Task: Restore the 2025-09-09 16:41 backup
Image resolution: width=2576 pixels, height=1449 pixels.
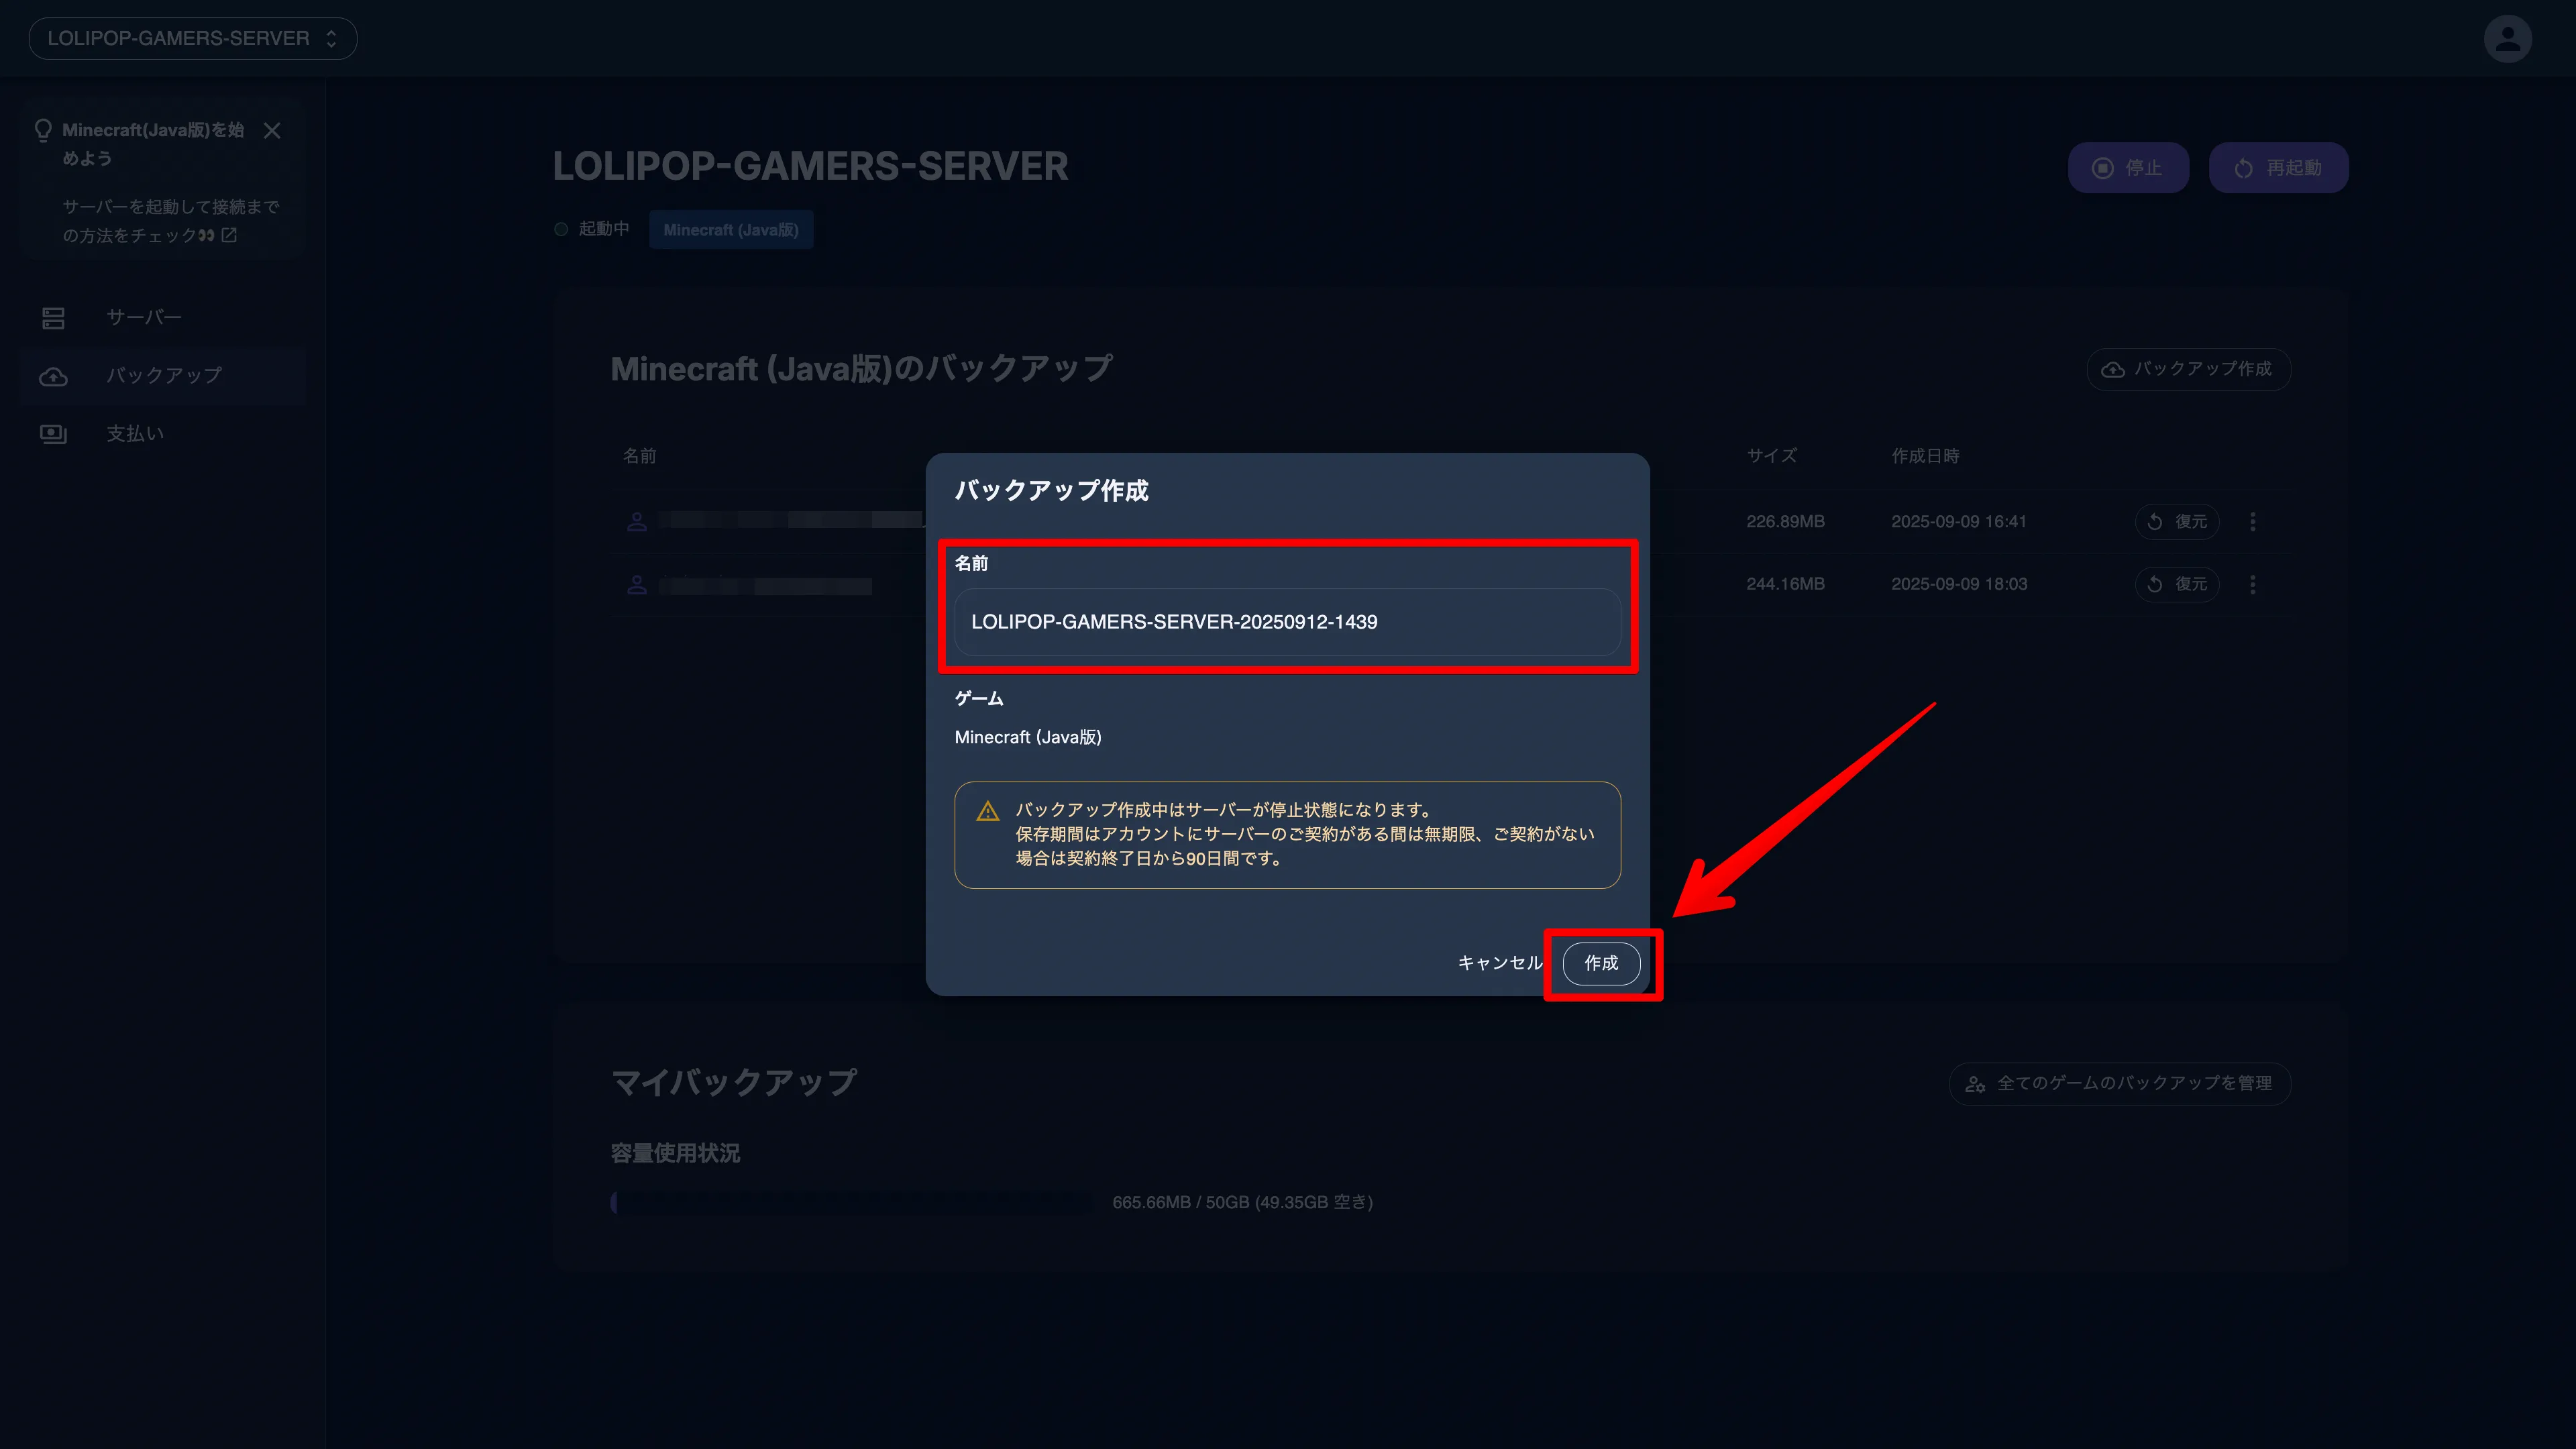Action: 2177,522
